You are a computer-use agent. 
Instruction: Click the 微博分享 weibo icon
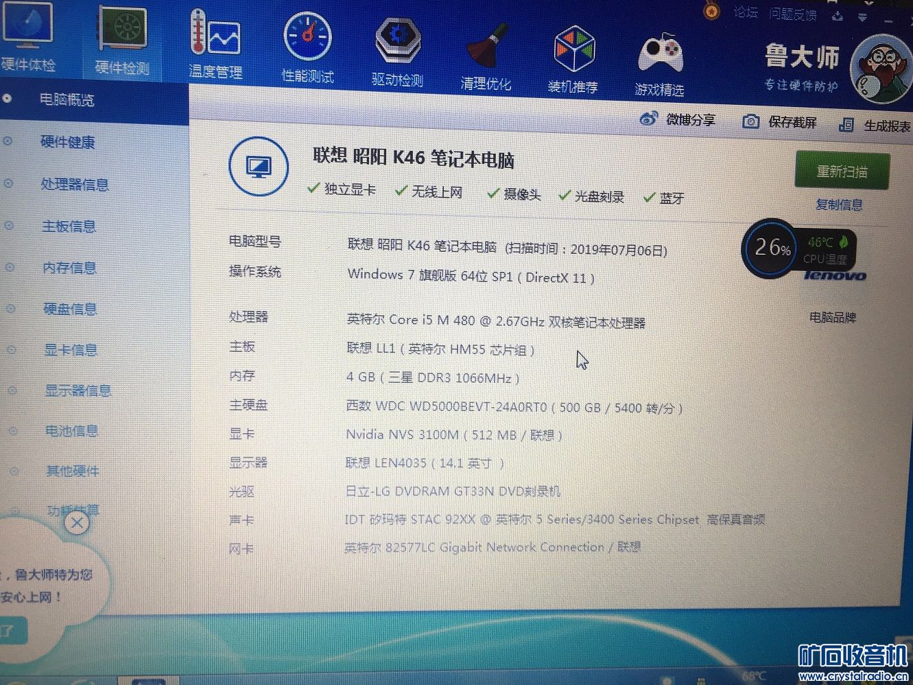coord(648,119)
